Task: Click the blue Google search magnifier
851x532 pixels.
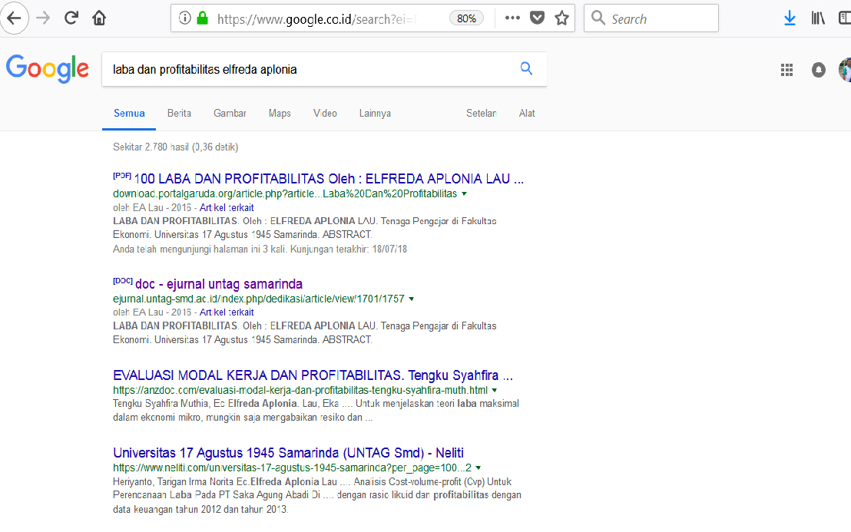Action: pos(526,68)
